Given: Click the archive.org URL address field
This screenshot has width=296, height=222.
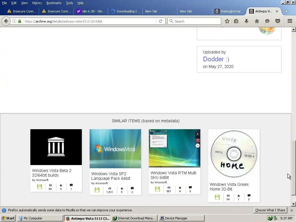Looking at the screenshot, I should [x=90, y=21].
